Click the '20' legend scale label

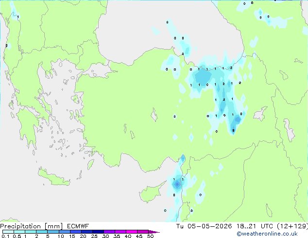(x=83, y=236)
